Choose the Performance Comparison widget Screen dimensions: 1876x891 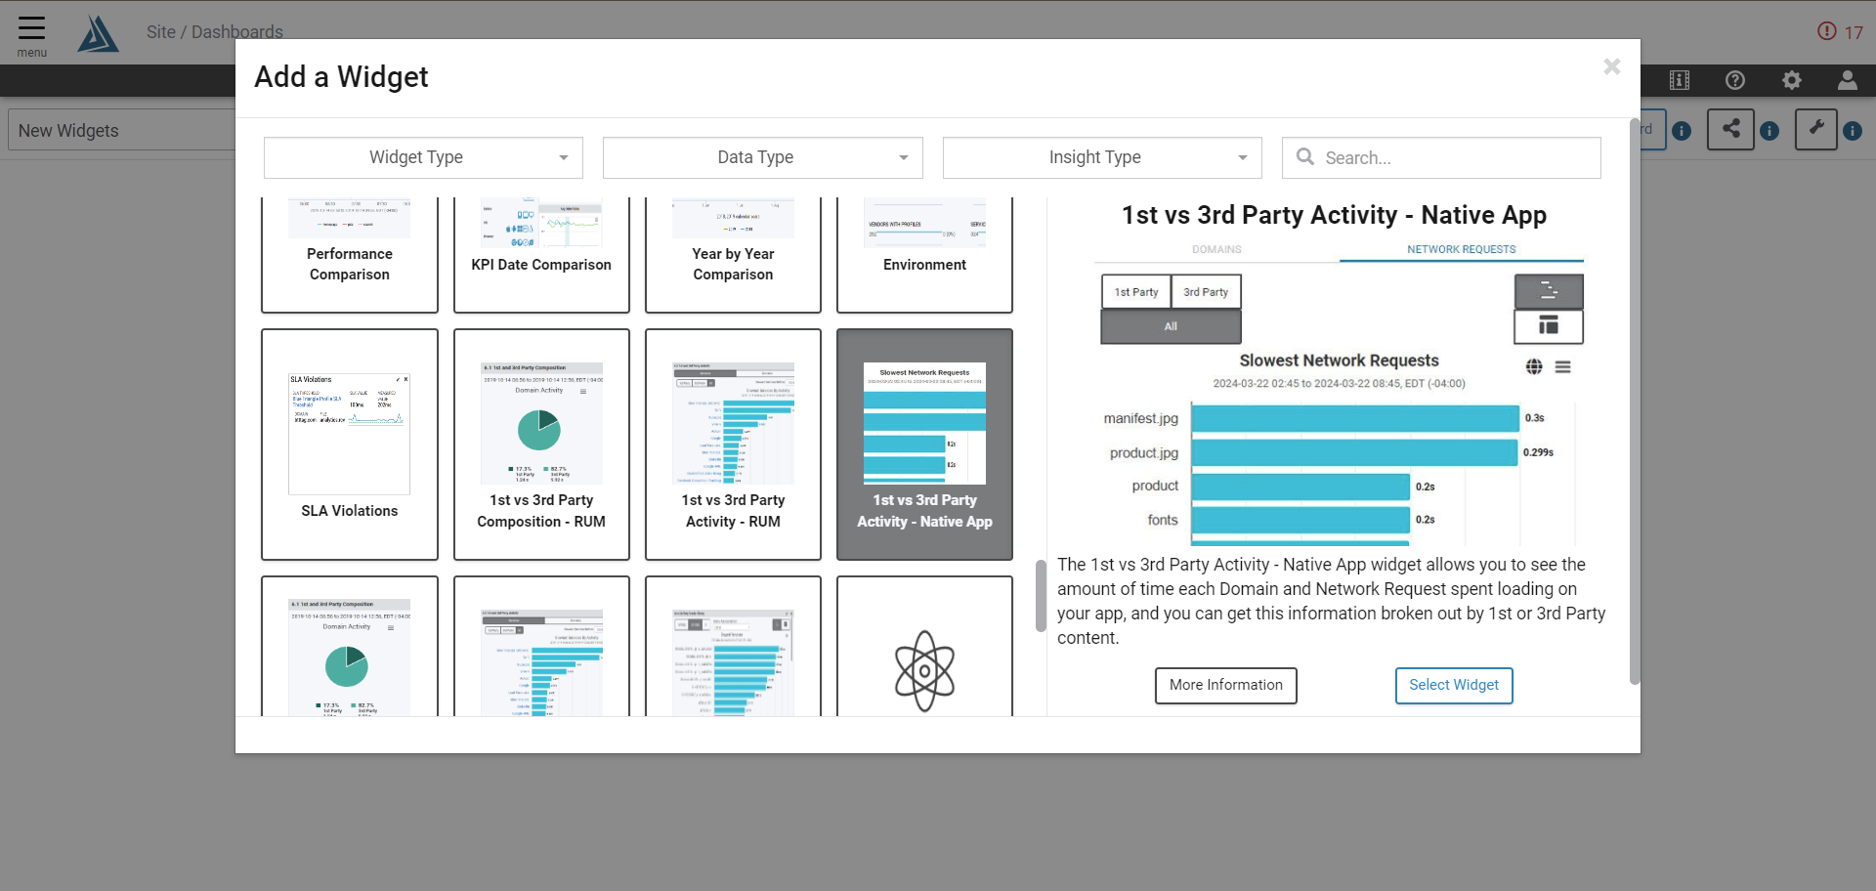350,255
